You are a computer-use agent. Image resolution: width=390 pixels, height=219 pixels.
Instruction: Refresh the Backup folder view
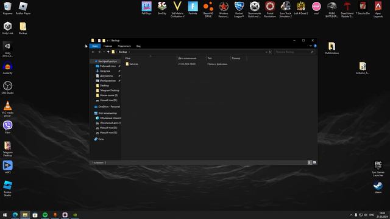click(270, 52)
